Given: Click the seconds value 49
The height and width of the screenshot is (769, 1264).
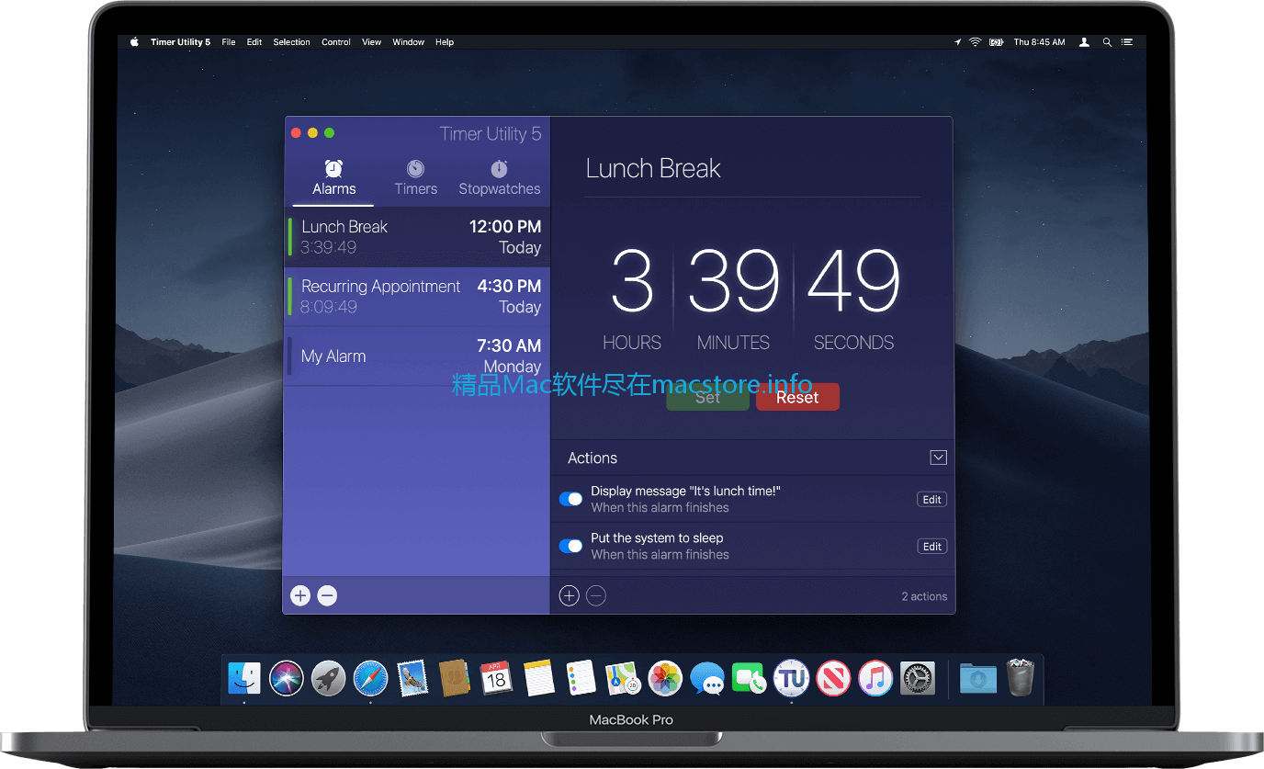Looking at the screenshot, I should coord(853,281).
